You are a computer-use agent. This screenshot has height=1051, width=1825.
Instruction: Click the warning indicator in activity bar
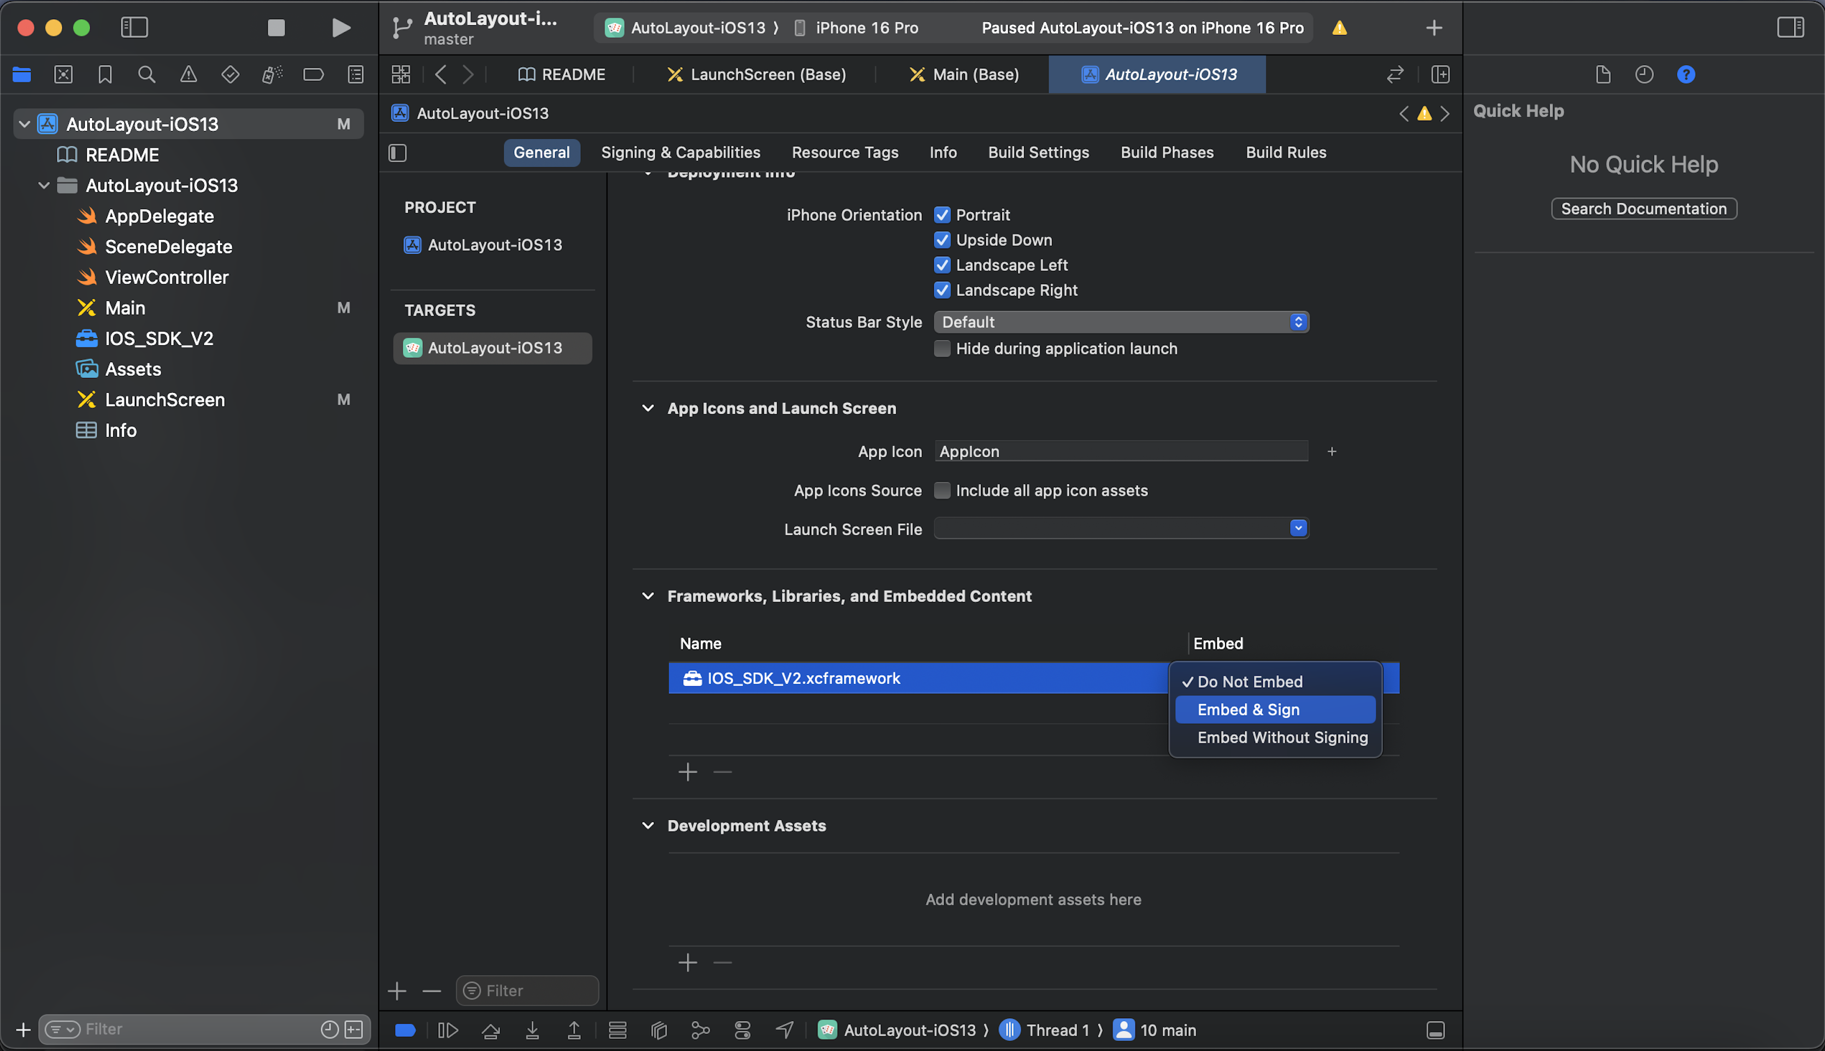(1340, 27)
